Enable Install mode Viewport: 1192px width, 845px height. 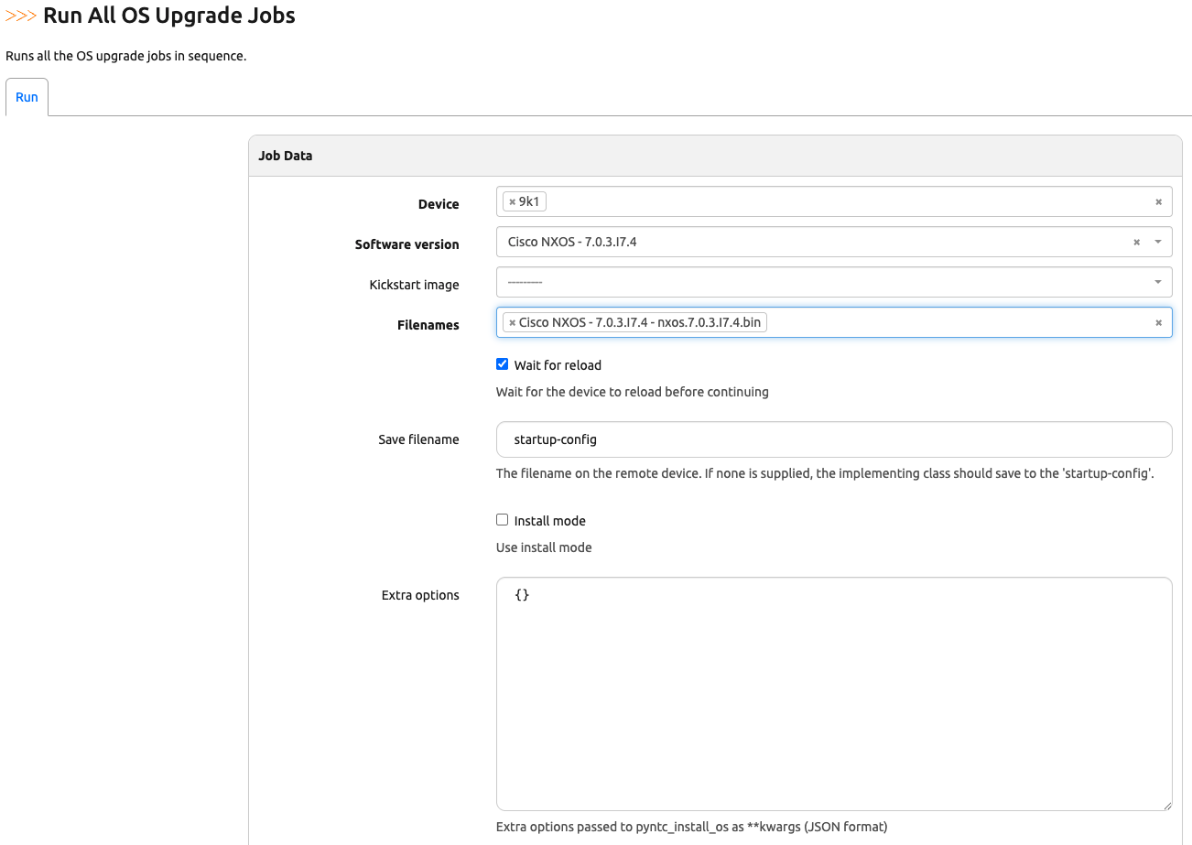tap(502, 518)
